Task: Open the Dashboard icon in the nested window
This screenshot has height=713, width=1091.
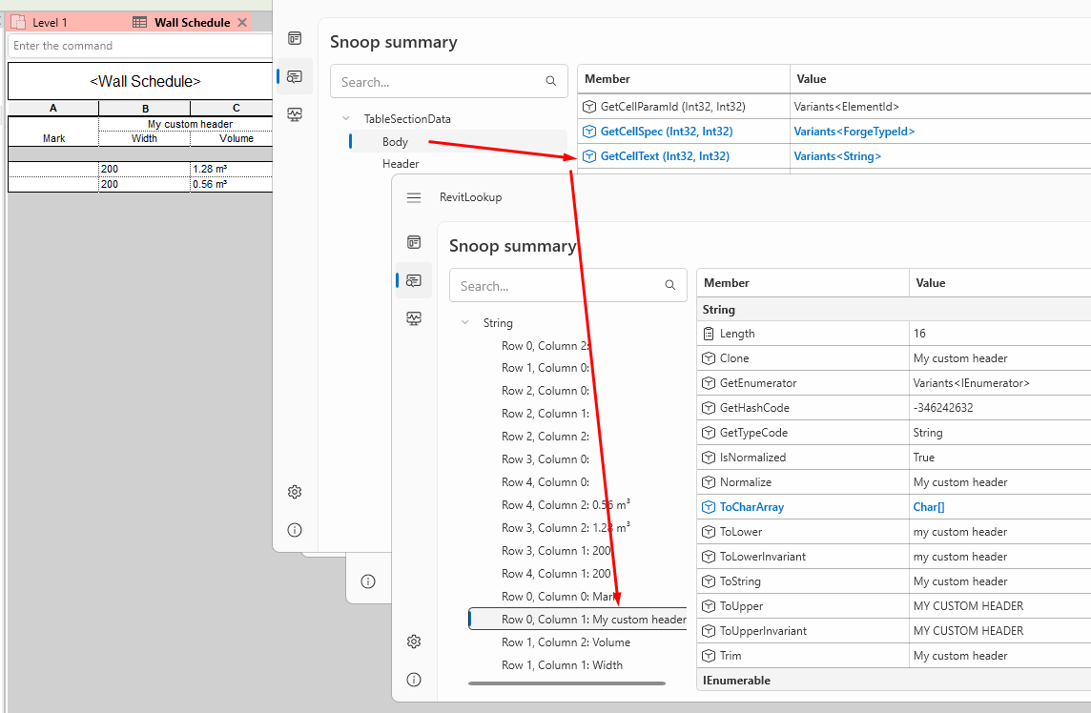Action: [414, 242]
